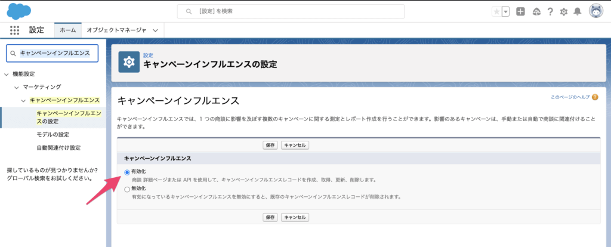Viewport: 611px width, 247px height.
Task: Collapse the マーケティング tree node
Action: [17, 87]
